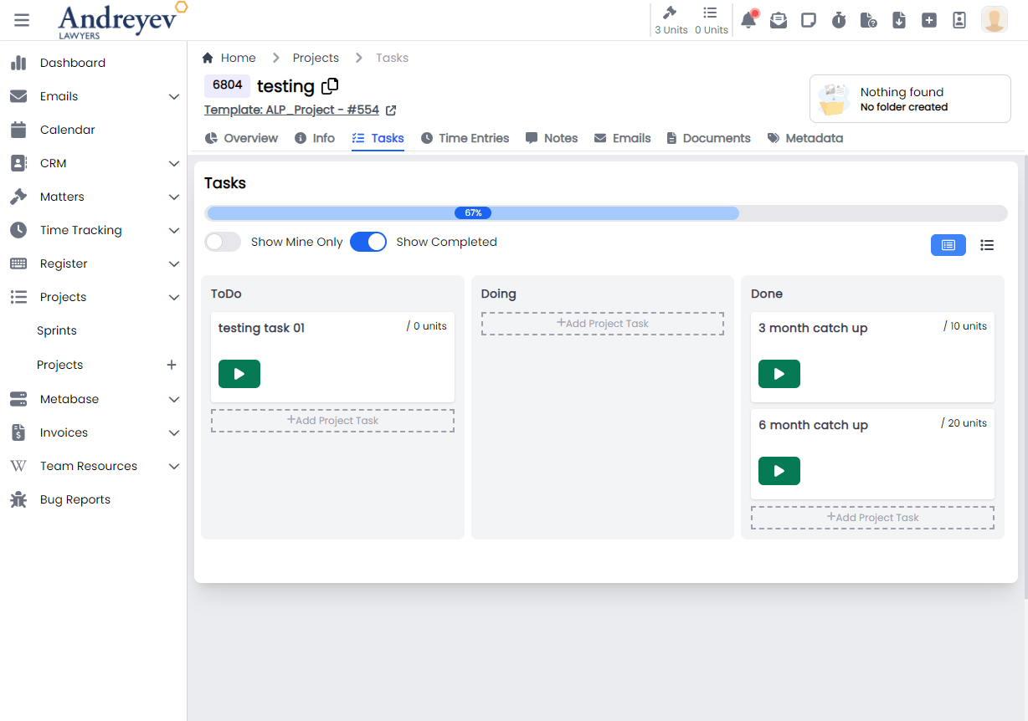Open the hamburger menu icon

(x=22, y=20)
